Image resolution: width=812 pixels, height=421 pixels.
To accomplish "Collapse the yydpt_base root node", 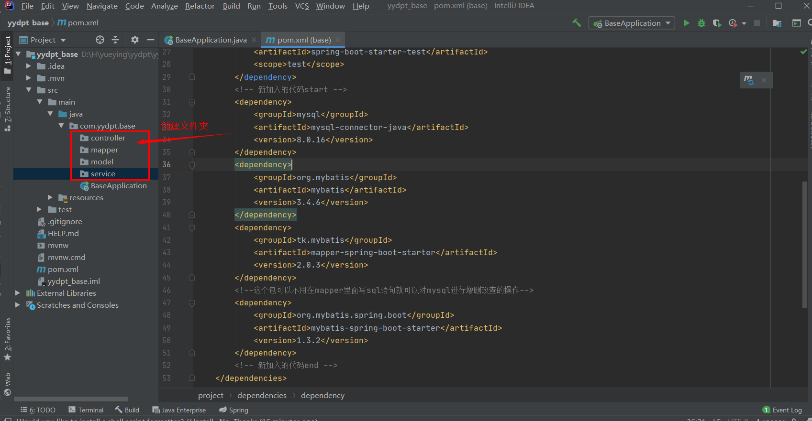I will (x=18, y=54).
